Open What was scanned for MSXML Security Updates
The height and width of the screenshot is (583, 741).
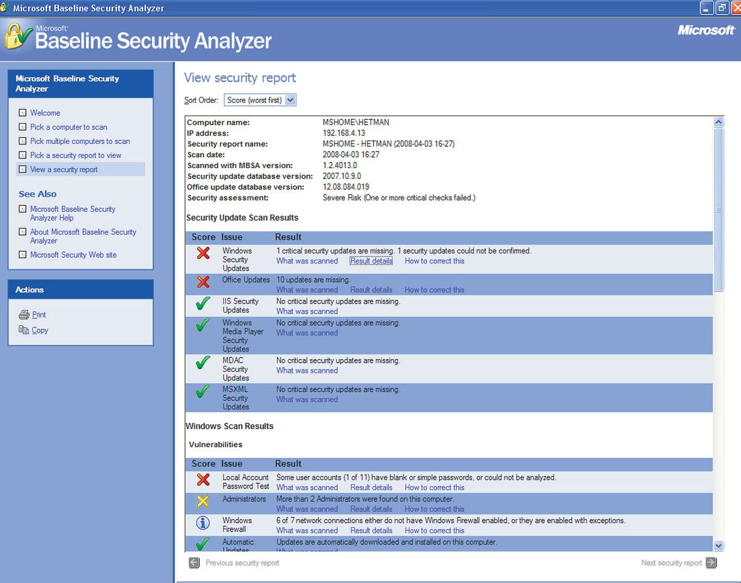[x=307, y=399]
